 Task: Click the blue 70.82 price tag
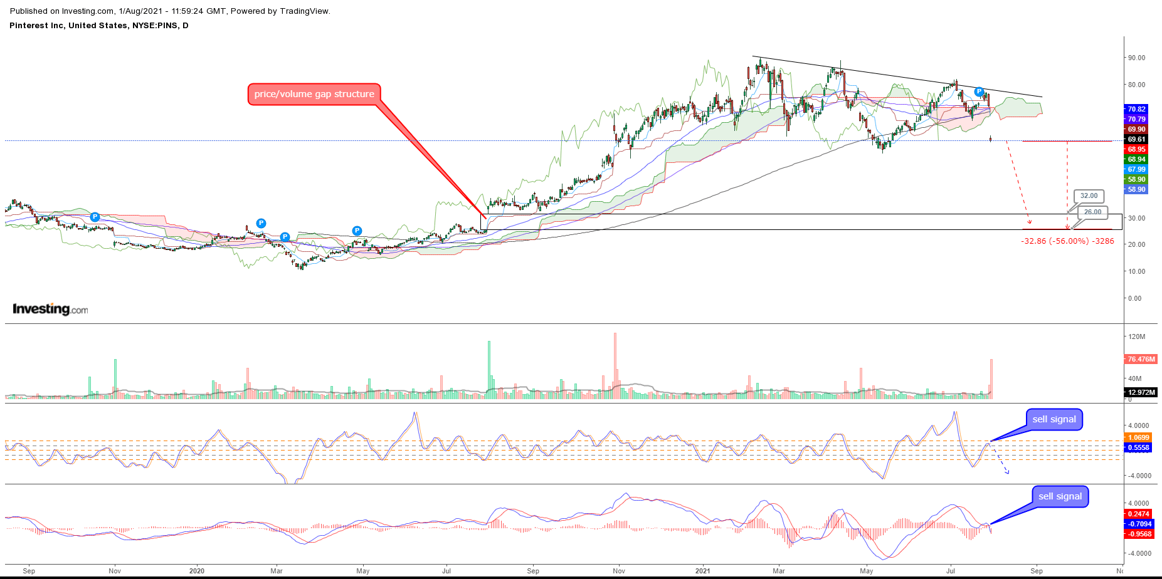(x=1136, y=109)
